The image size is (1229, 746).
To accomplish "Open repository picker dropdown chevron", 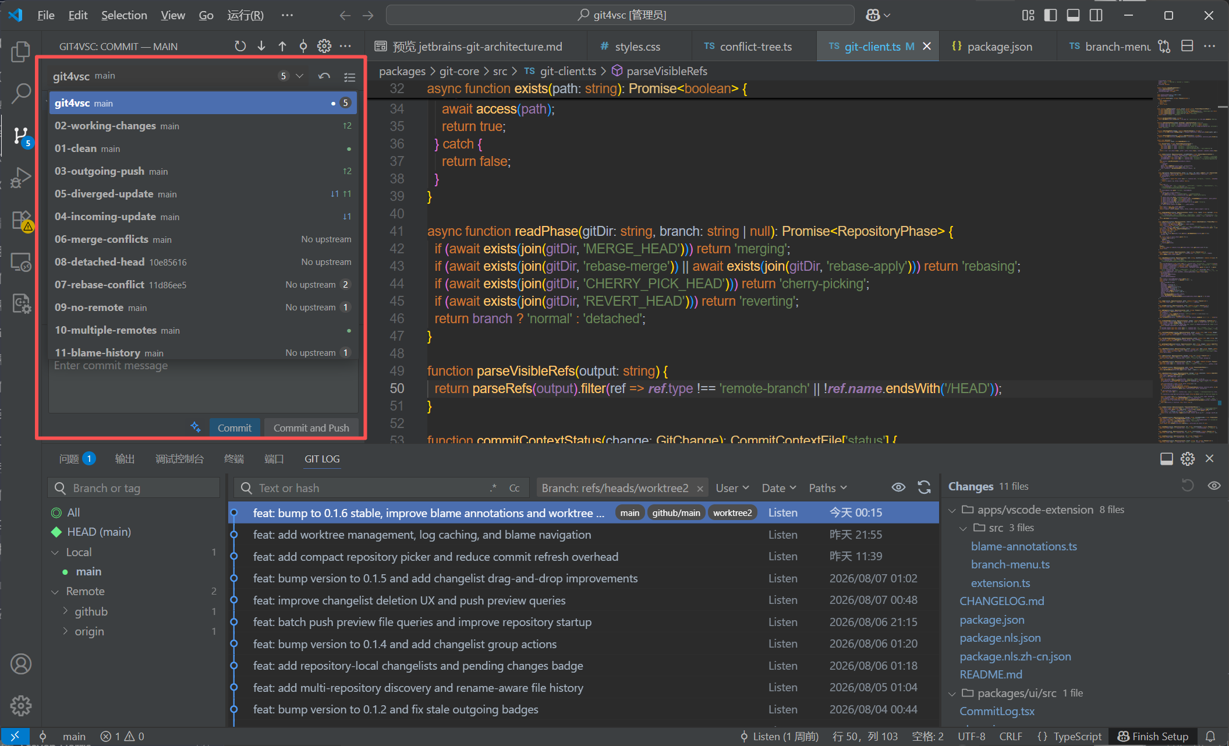I will (x=300, y=76).
